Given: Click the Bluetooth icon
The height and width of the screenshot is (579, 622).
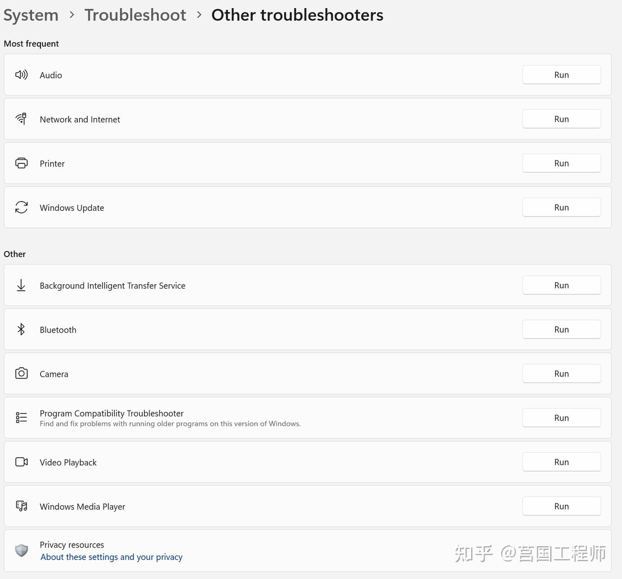Looking at the screenshot, I should point(21,329).
